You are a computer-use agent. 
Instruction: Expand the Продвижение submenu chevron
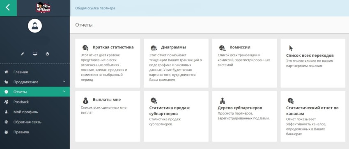point(64,82)
